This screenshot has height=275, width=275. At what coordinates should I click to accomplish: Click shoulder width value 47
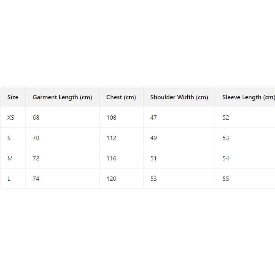(153, 118)
